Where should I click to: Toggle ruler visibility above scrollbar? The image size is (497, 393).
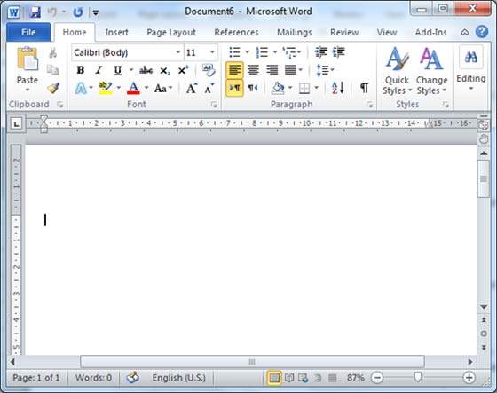point(484,116)
